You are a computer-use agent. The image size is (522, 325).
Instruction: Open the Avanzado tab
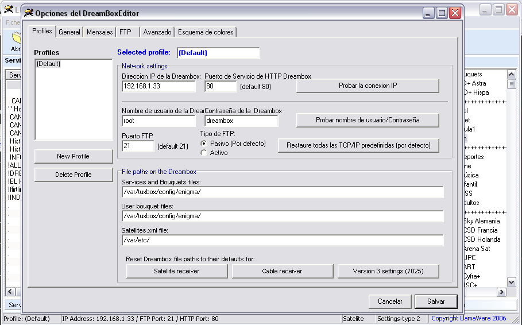point(157,32)
